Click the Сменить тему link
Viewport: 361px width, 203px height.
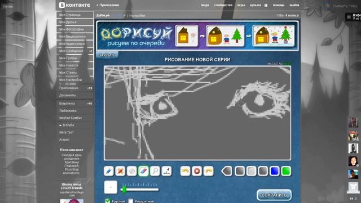tap(345, 6)
